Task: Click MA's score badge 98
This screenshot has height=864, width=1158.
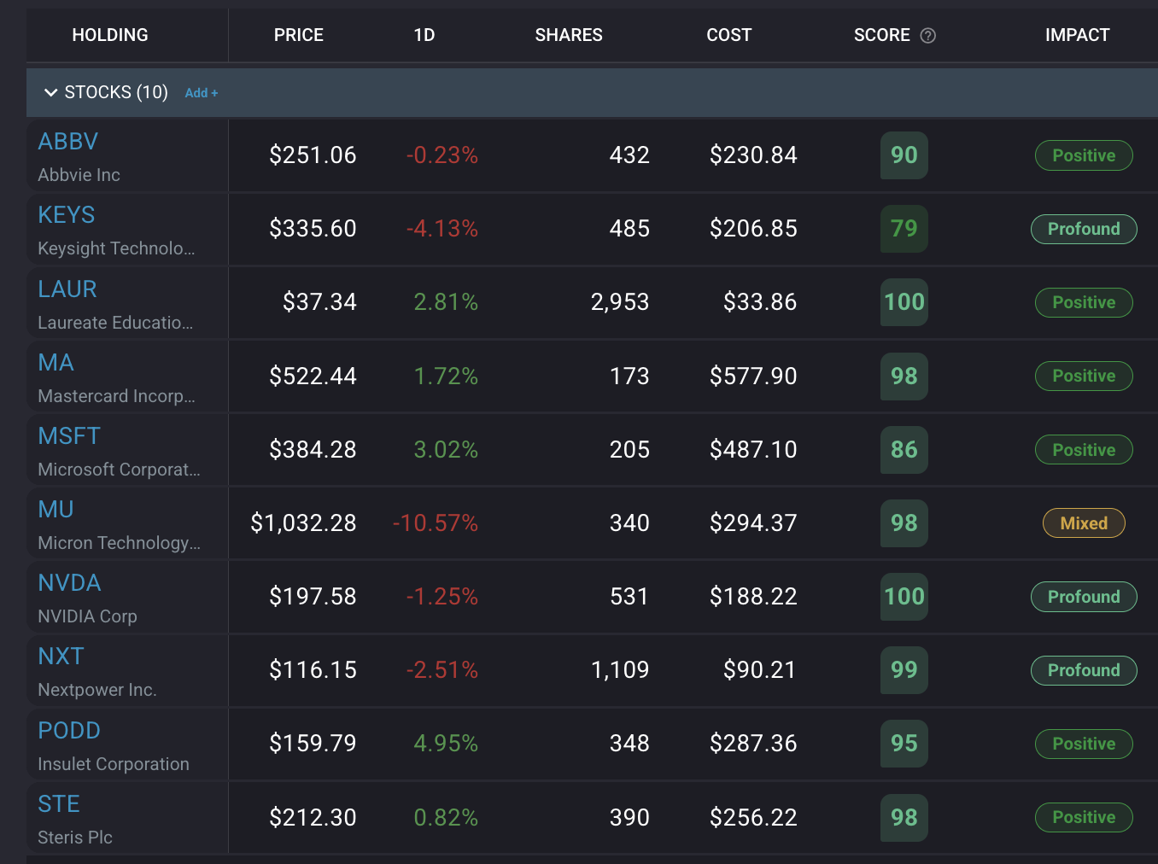Action: 904,377
